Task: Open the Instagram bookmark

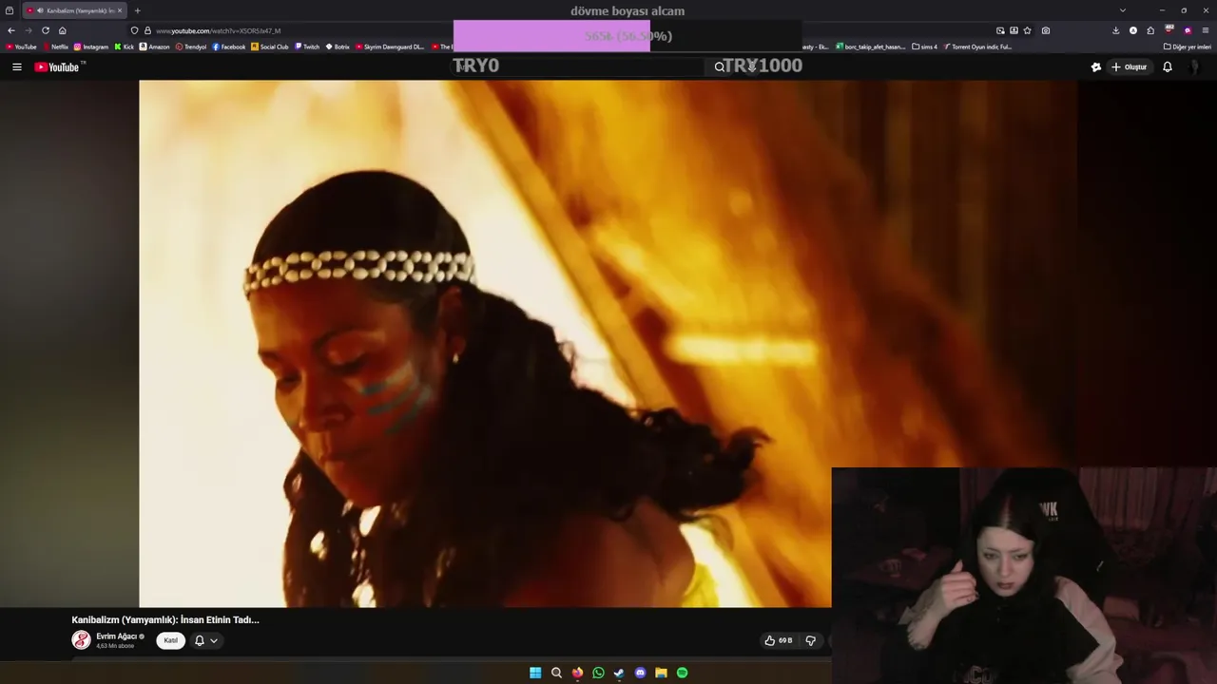Action: coord(91,47)
